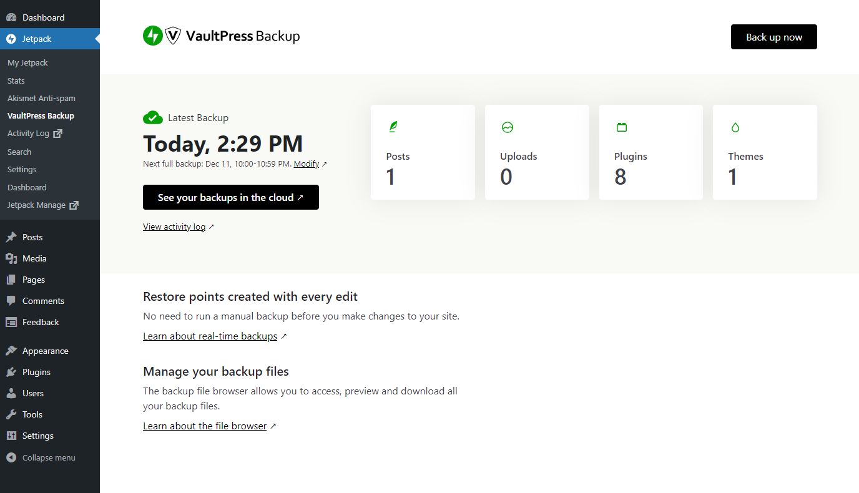Click the external link icon next to Activity Log
The image size is (859, 493).
(59, 133)
